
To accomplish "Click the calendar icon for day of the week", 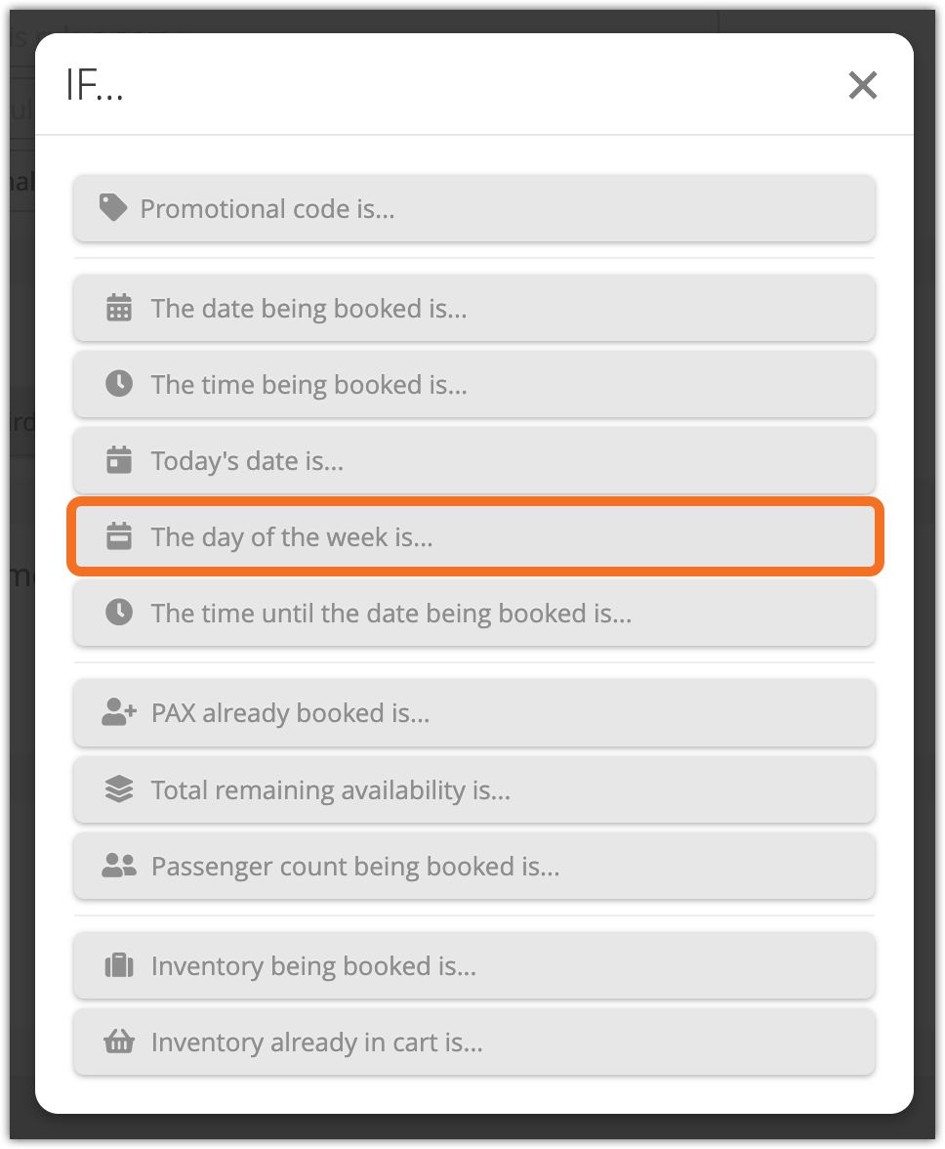I will (119, 536).
